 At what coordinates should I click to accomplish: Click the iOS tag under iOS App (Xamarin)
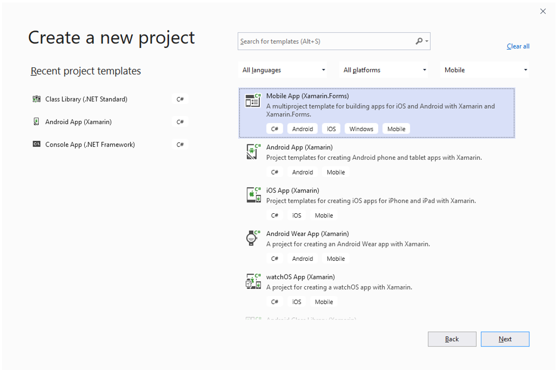point(297,215)
